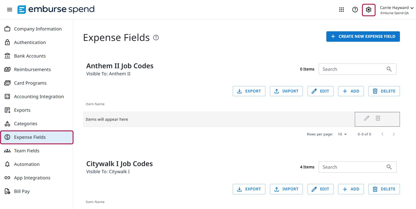Screen dimensions: 416x209
Task: Click the Emburse Spend logo
Action: [56, 9]
